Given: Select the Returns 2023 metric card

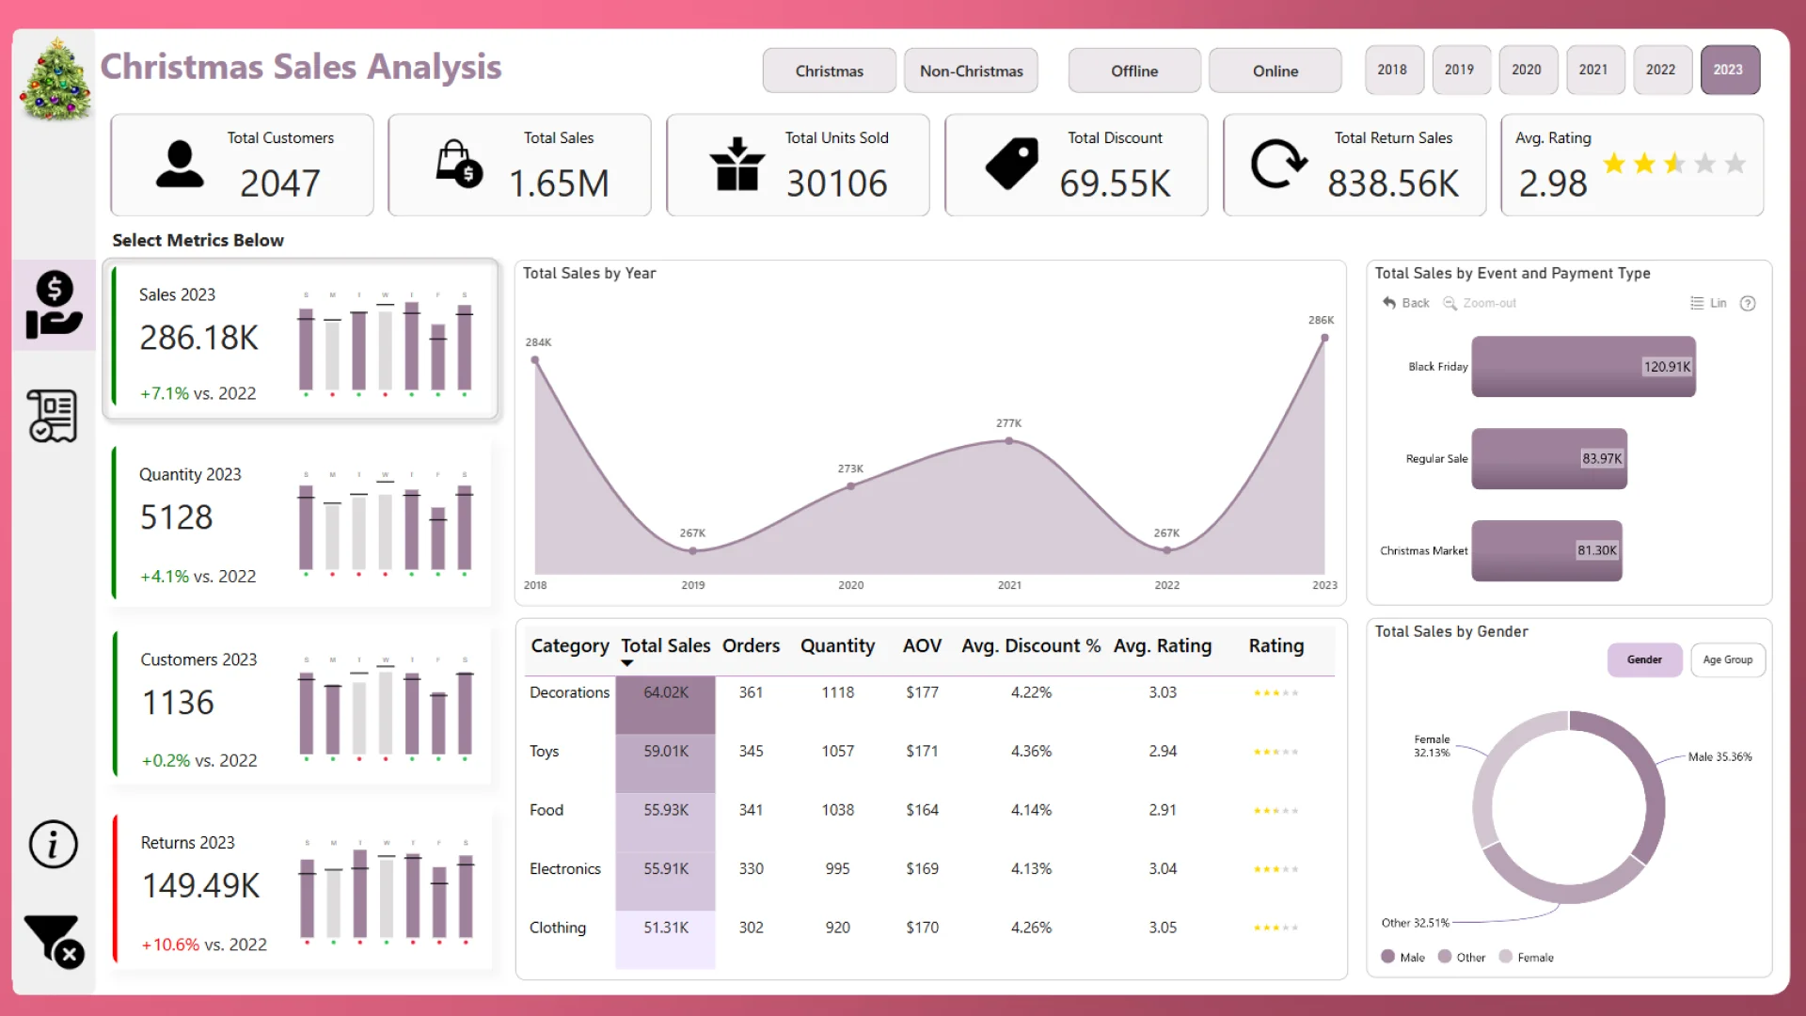Looking at the screenshot, I should (x=301, y=888).
